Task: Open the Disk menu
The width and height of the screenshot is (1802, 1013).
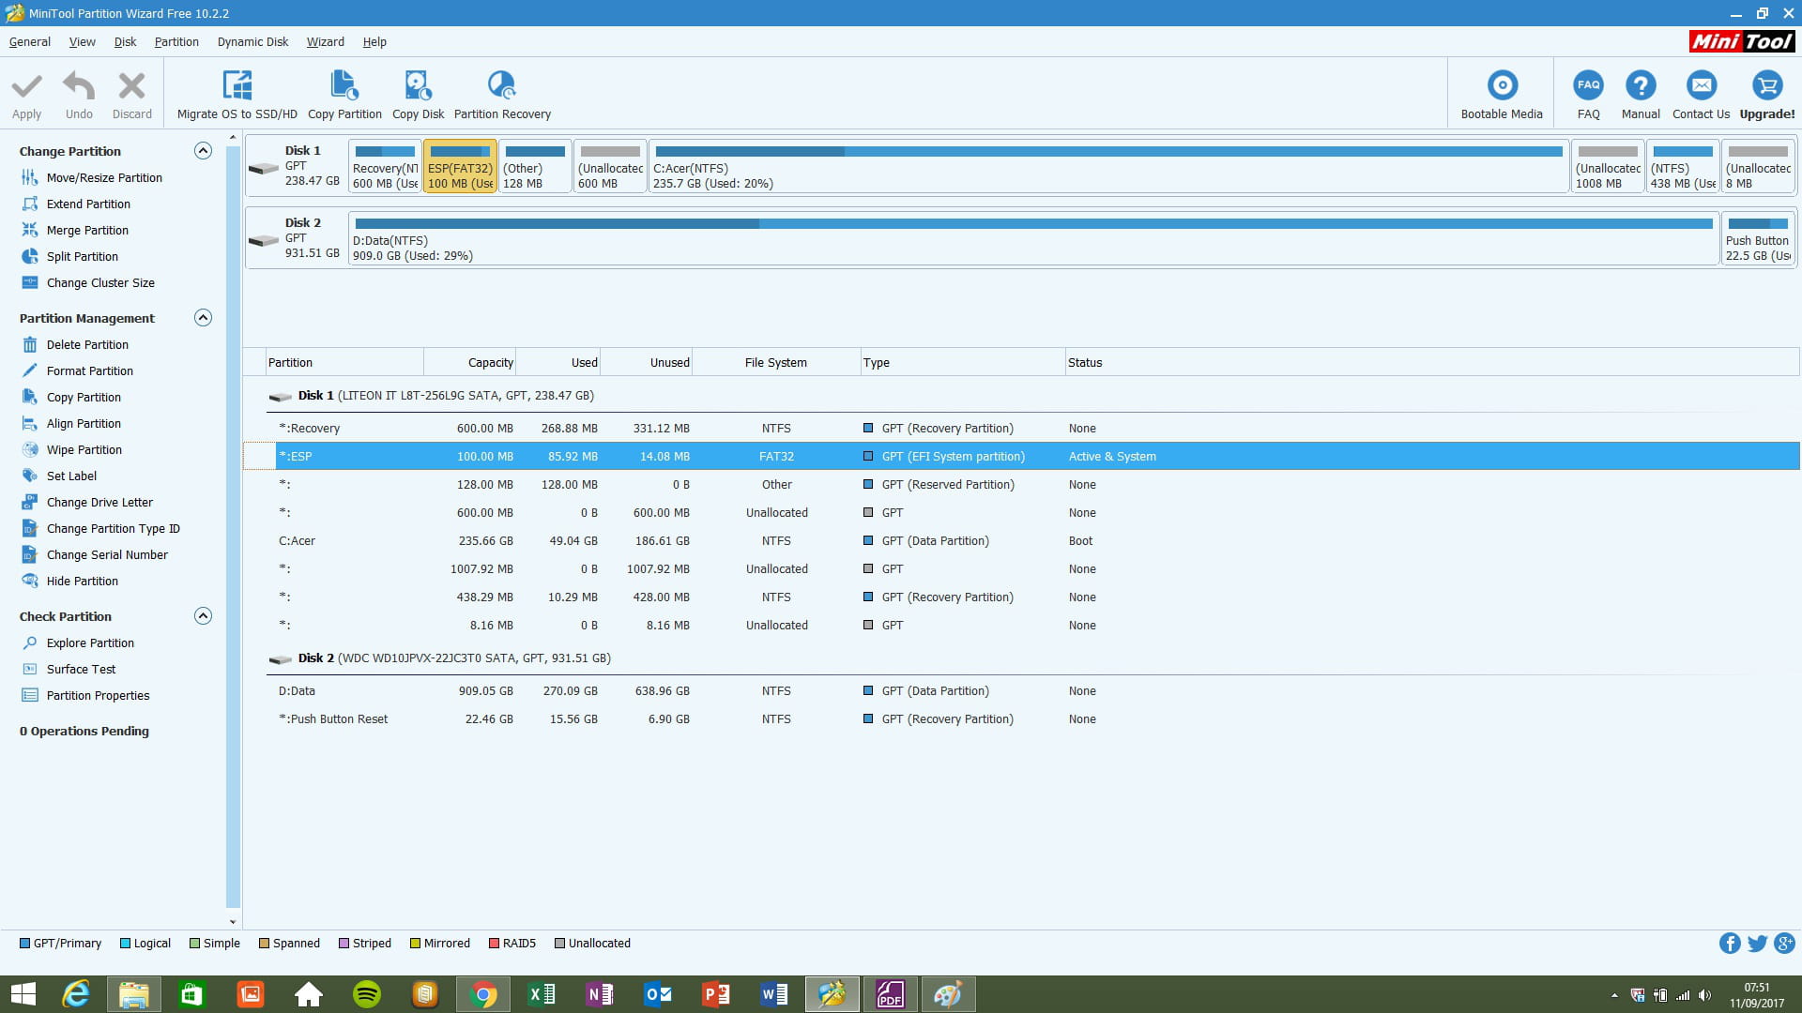Action: click(125, 42)
